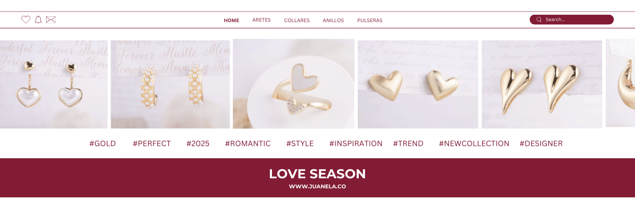635x211 pixels.
Task: Open the envelope messages icon
Action: (x=51, y=20)
